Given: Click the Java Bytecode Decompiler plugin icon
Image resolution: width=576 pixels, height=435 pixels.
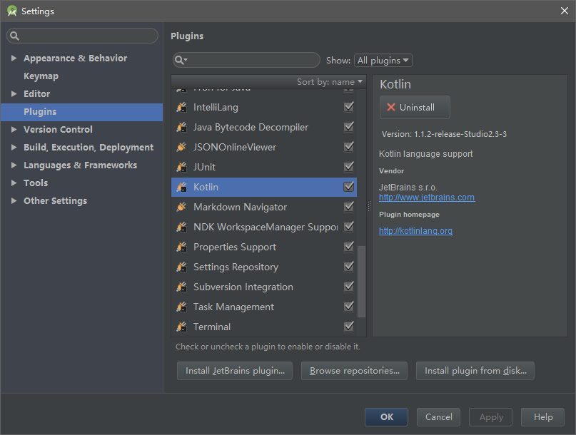Looking at the screenshot, I should point(181,127).
